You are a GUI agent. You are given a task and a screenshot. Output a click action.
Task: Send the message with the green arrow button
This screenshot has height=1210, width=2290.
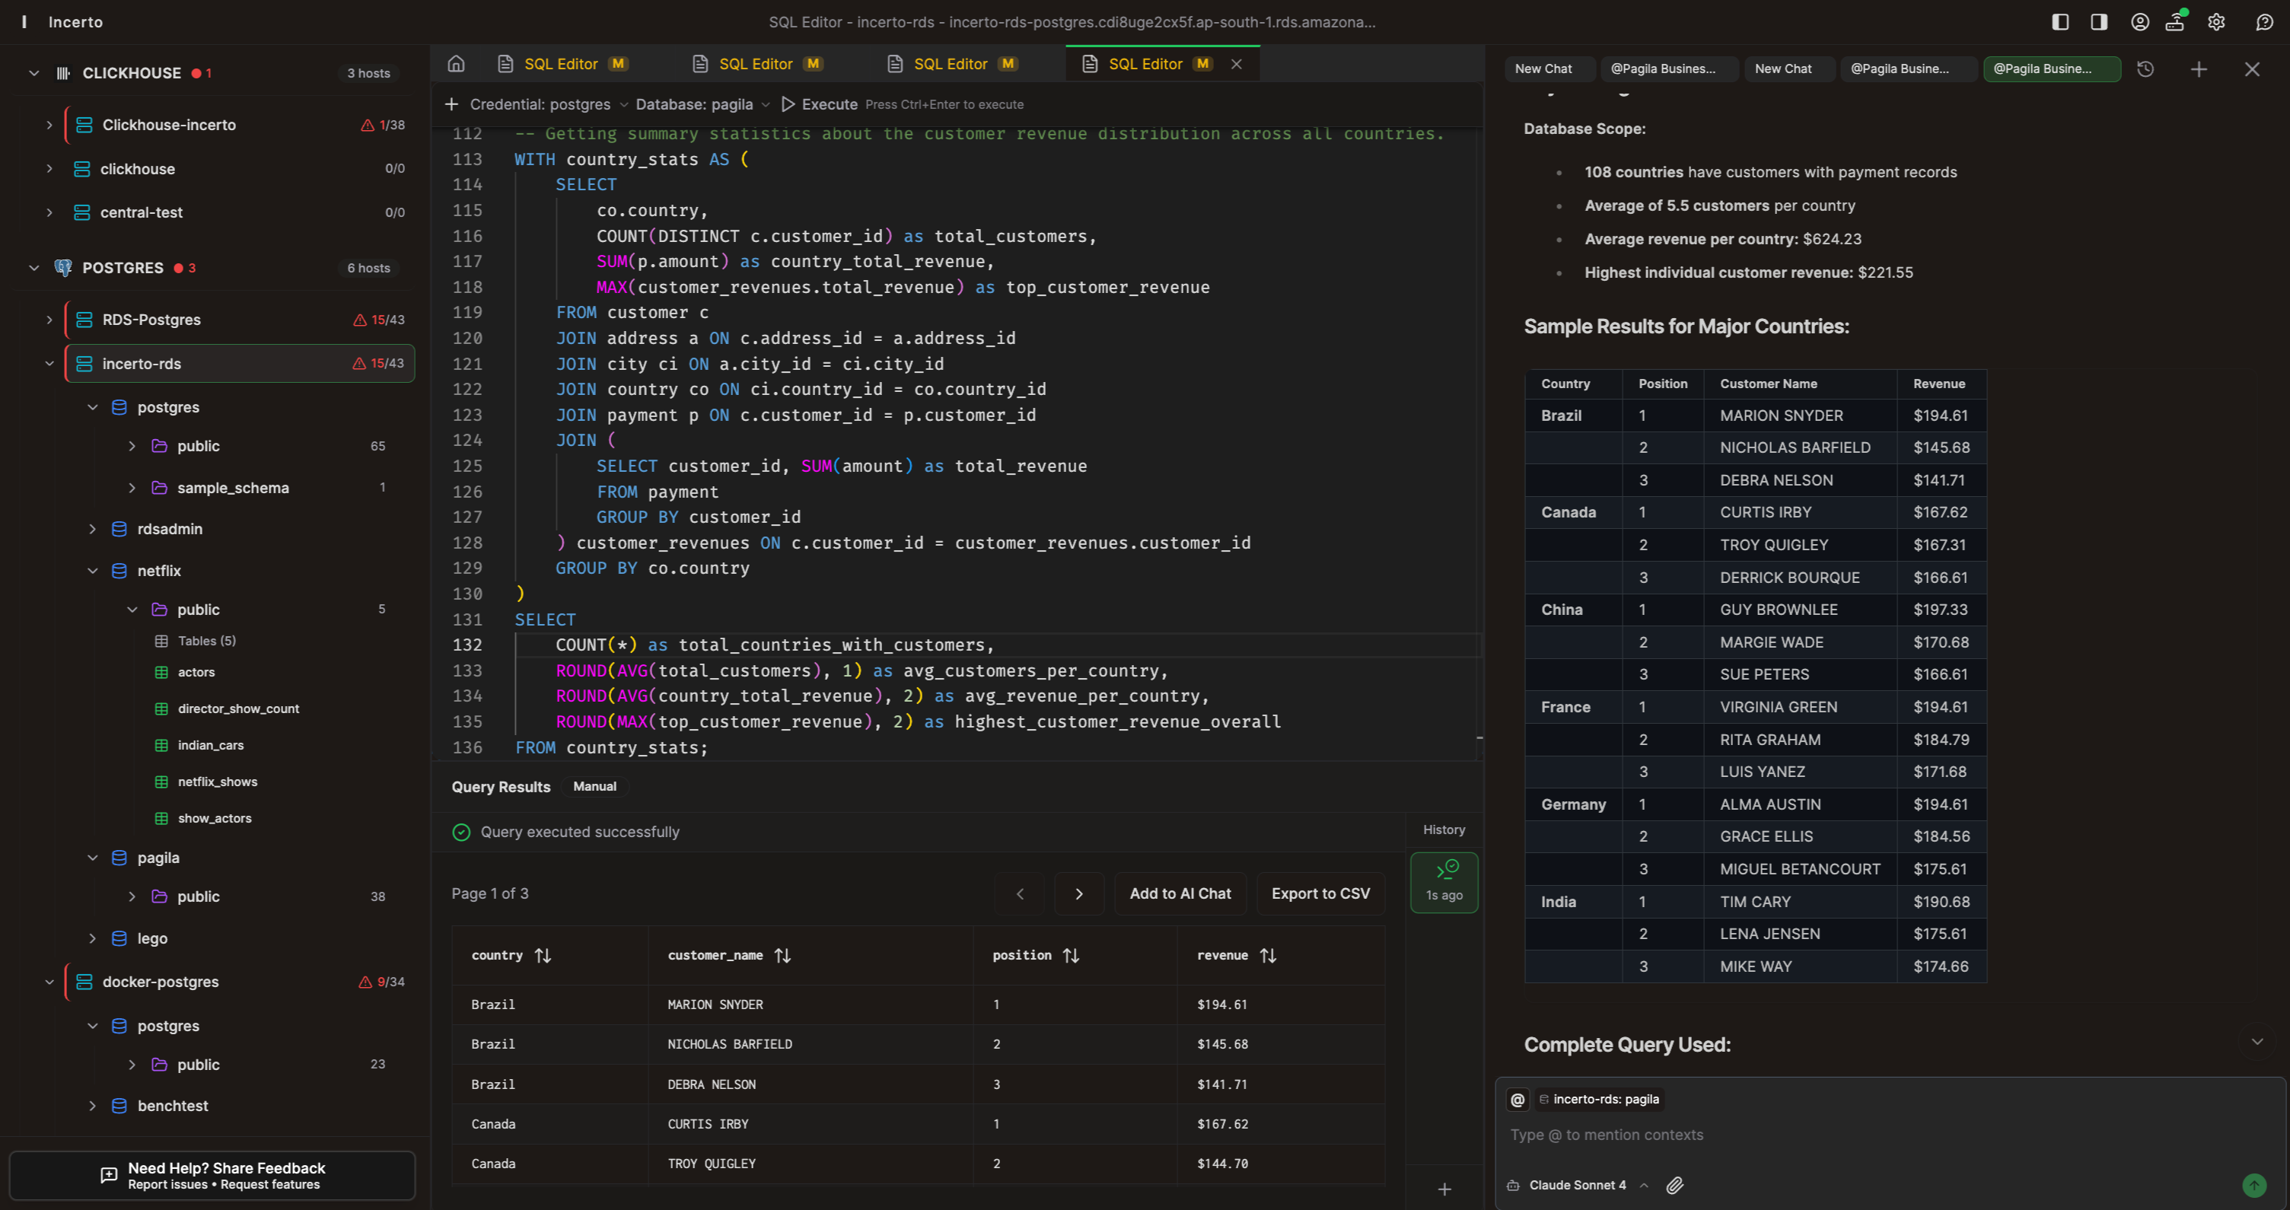coord(2253,1185)
